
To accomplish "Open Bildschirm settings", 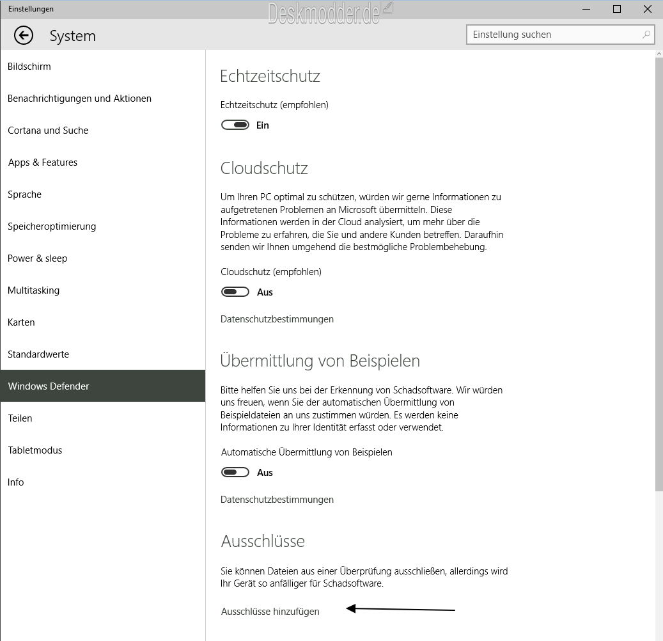I will (103, 67).
